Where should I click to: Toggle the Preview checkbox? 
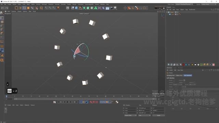point(184,80)
